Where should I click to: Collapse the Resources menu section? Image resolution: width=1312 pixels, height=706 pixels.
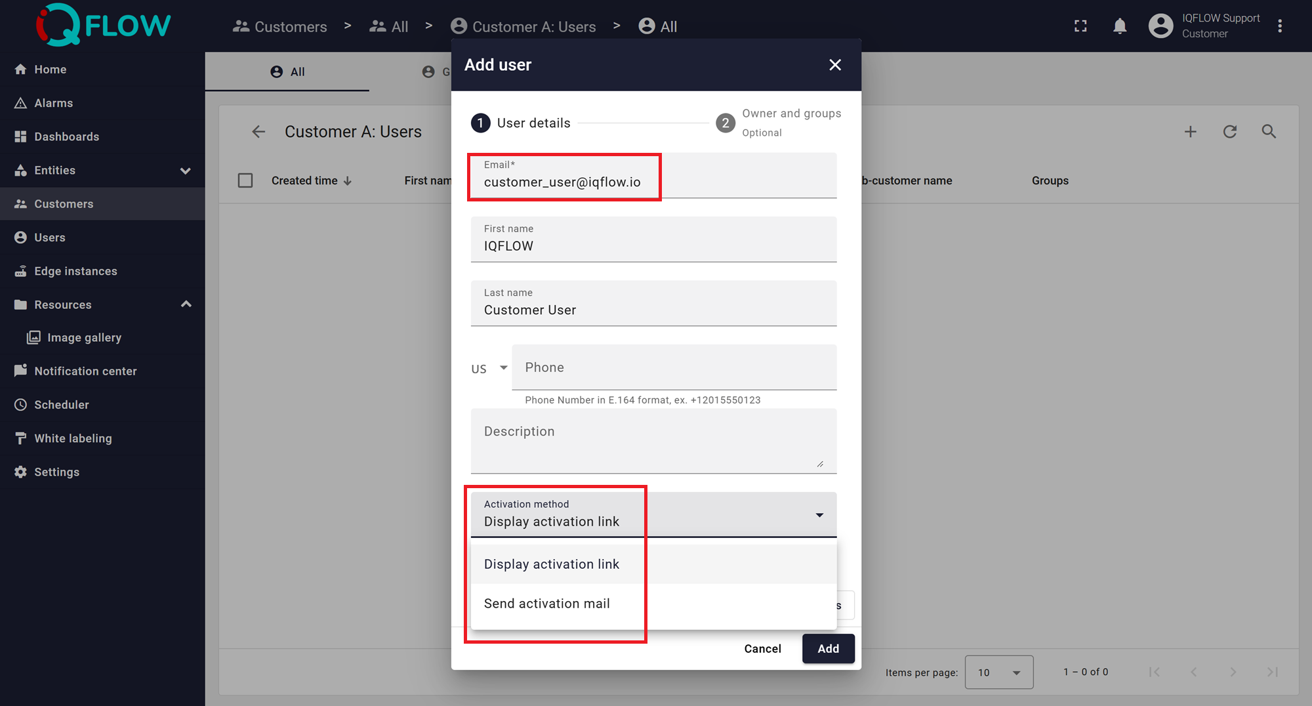point(186,304)
